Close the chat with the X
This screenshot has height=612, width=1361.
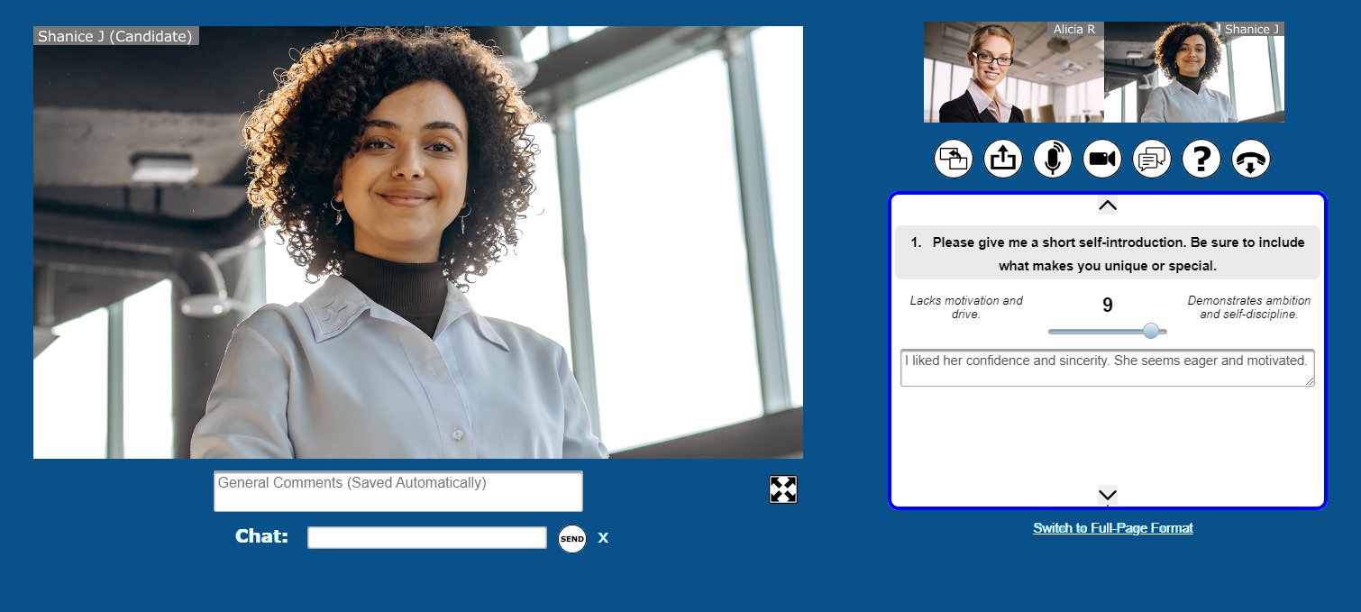point(603,538)
